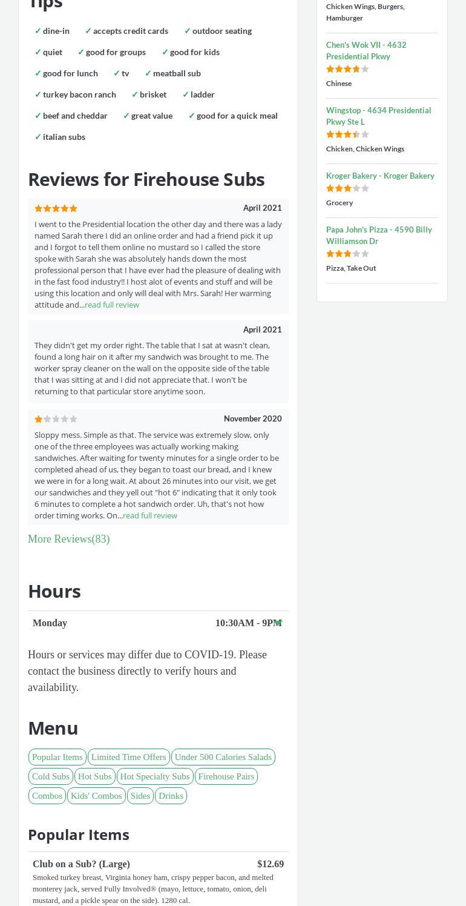This screenshot has height=906, width=466.
Task: Jump to Under 500 Calories Salads section
Action: click(223, 757)
